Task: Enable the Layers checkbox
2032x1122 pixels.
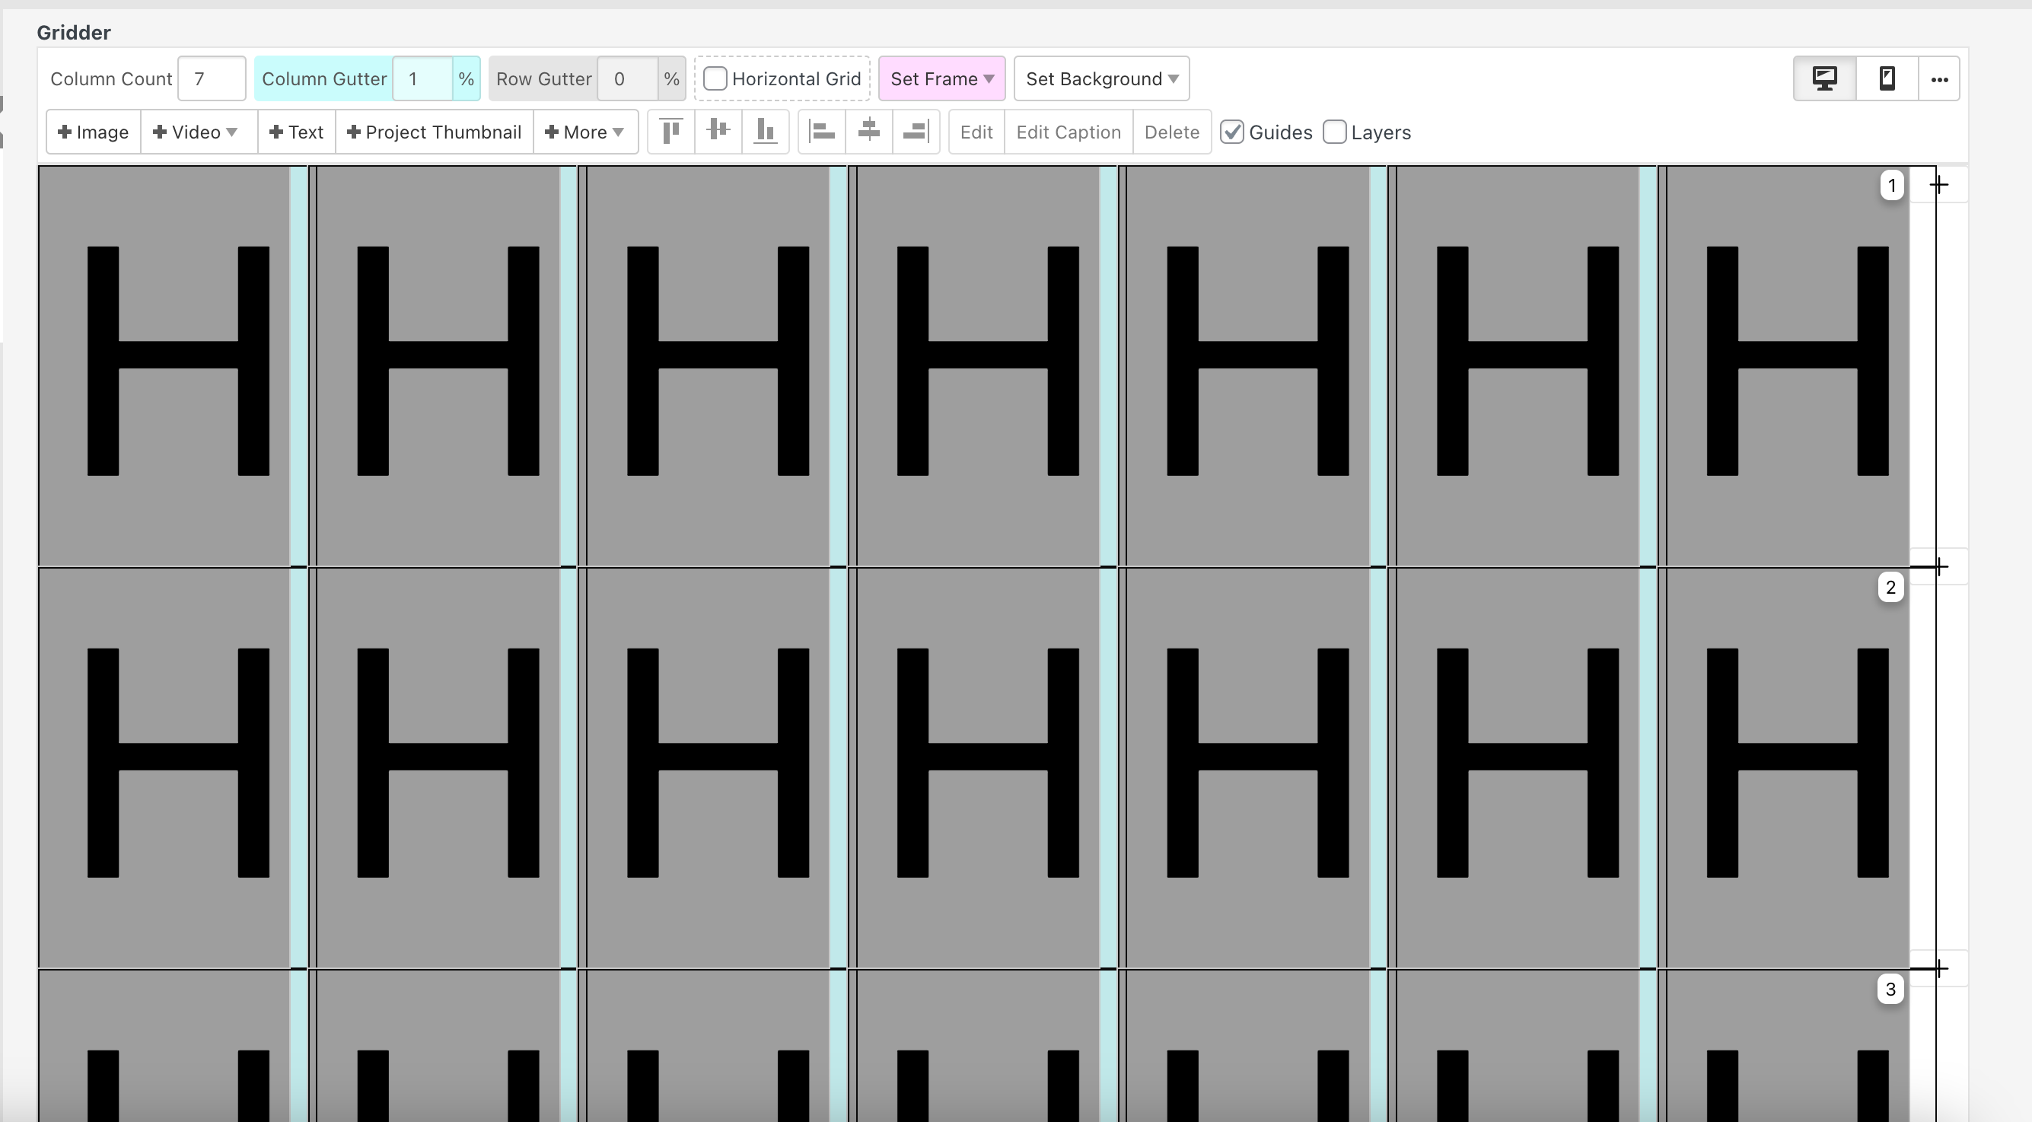Action: click(1335, 132)
